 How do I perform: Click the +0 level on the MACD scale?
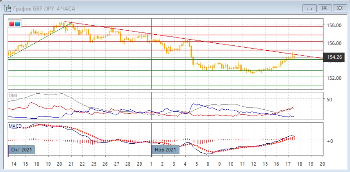(329, 141)
